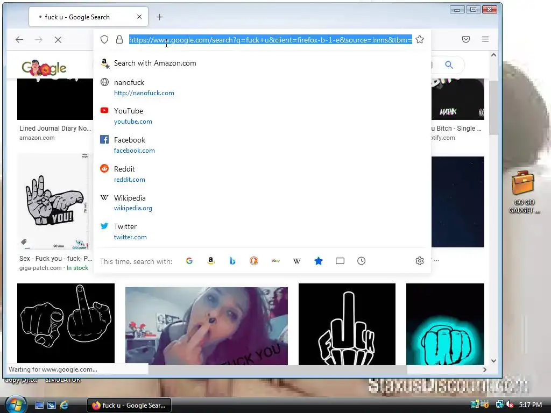
Task: Open 'u Bitch - Single' result link
Action: (456, 129)
